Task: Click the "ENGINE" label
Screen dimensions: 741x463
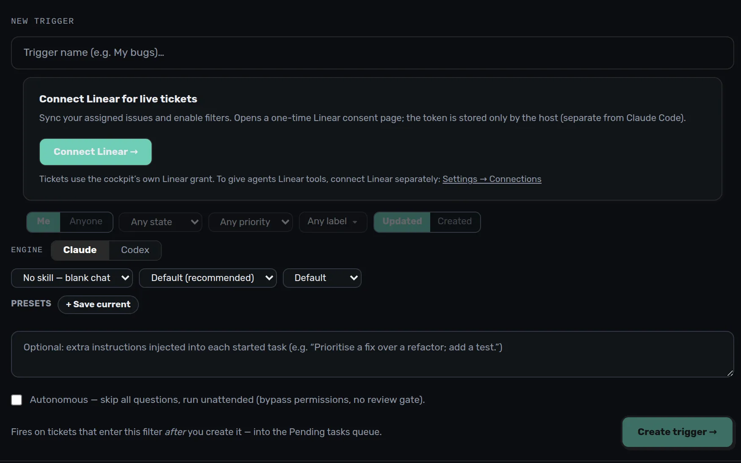Action: tap(27, 250)
